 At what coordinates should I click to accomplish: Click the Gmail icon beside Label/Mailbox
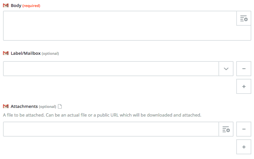click(x=6, y=53)
